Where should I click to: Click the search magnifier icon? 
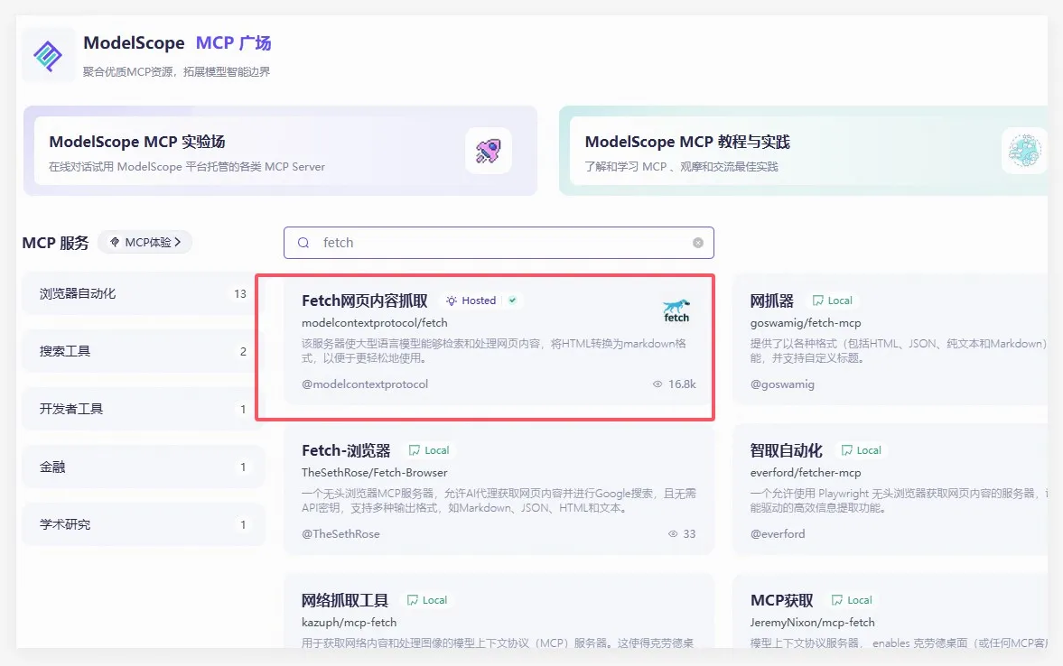pyautogui.click(x=303, y=243)
